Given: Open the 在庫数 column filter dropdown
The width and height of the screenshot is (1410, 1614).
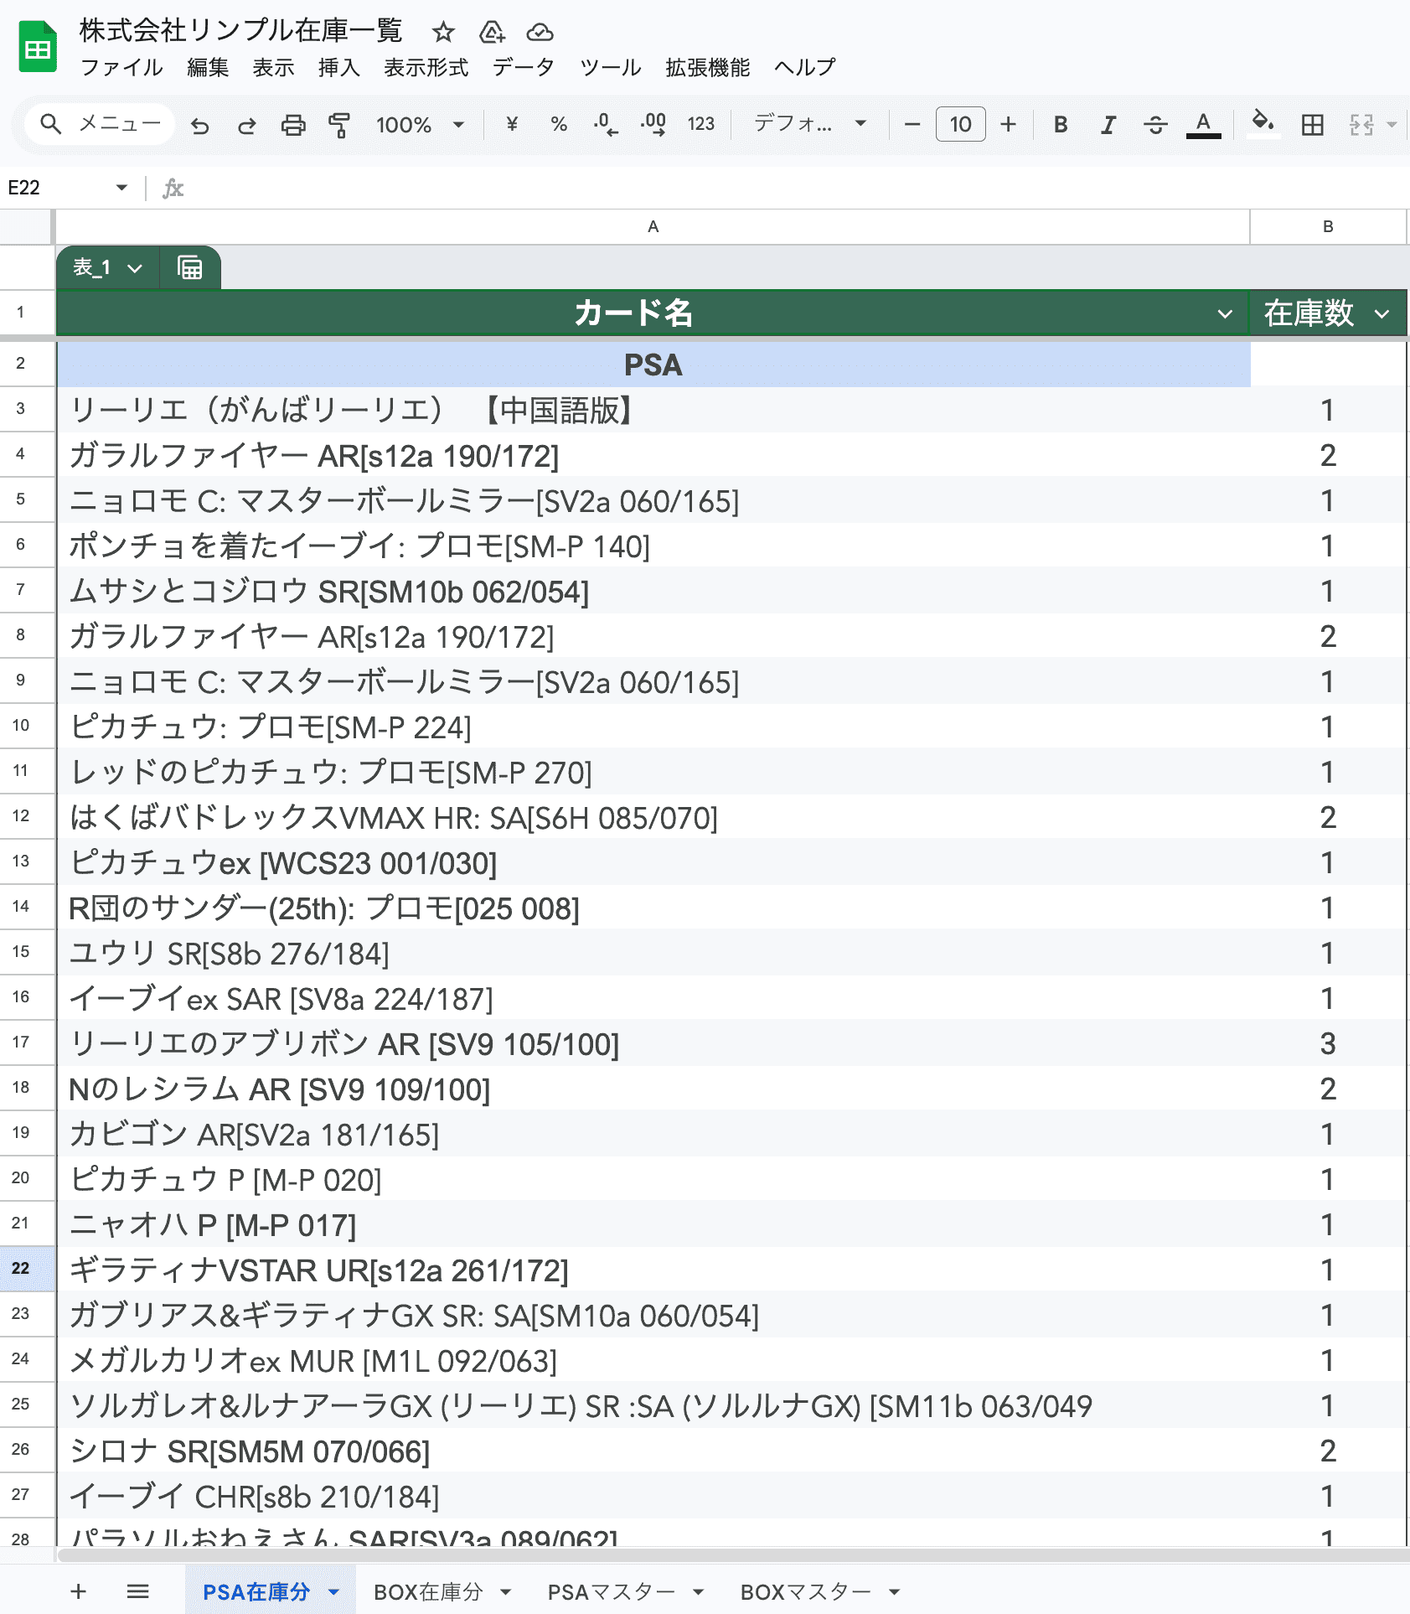Looking at the screenshot, I should [x=1382, y=314].
